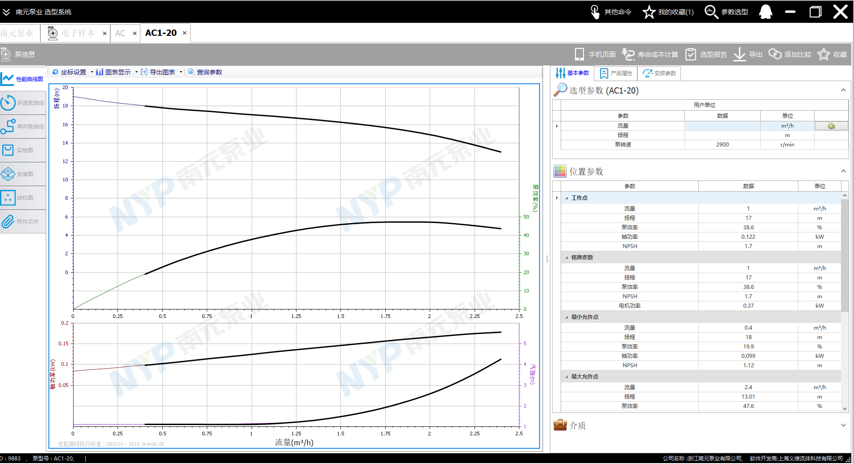The height and width of the screenshot is (464, 854).
Task: Open 安装图 sidebar view
Action: coord(23,174)
